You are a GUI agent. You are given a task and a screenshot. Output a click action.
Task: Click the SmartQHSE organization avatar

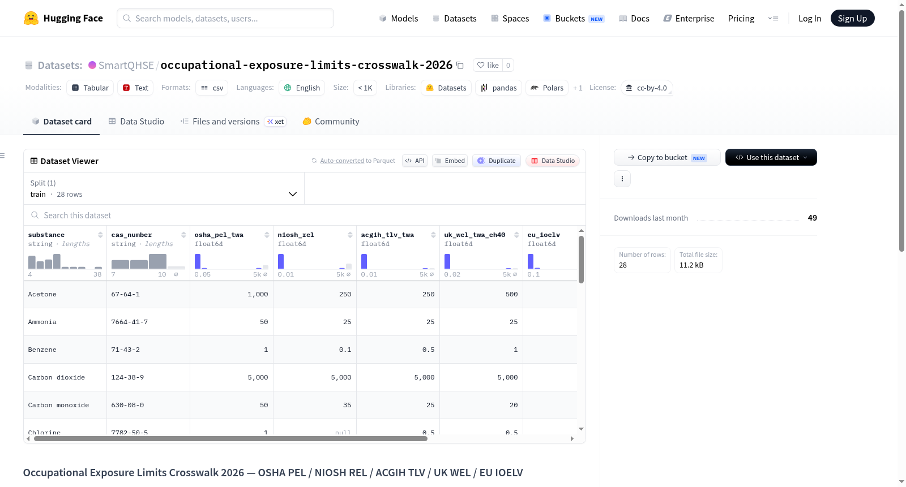point(92,65)
